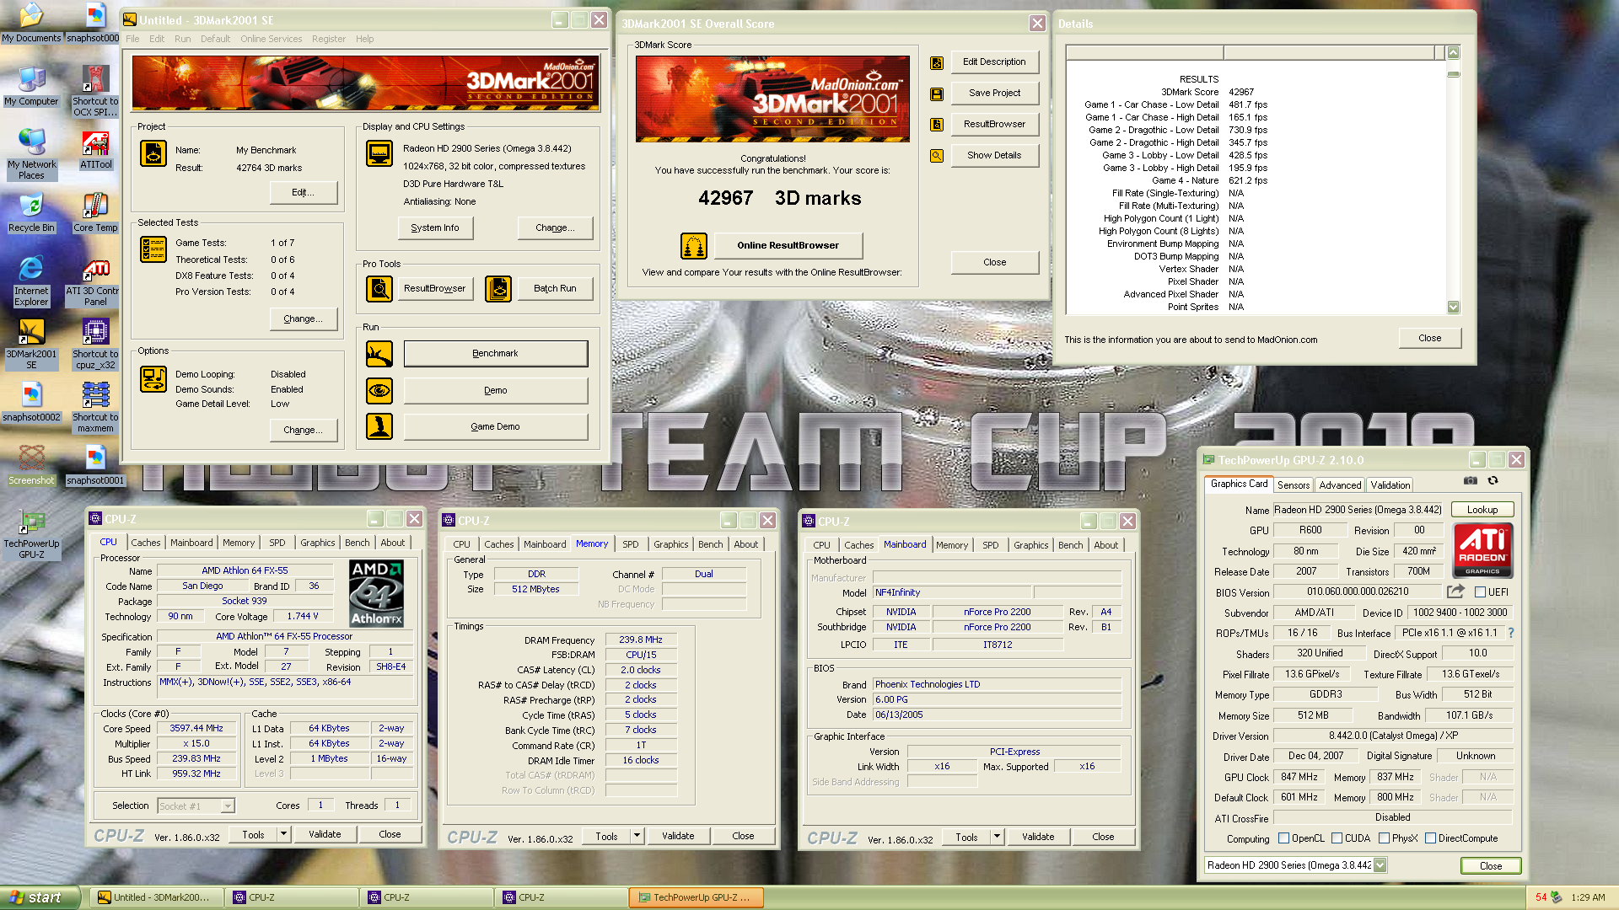Open the Validation tab in GPU-Z
The image size is (1619, 910).
coord(1390,485)
